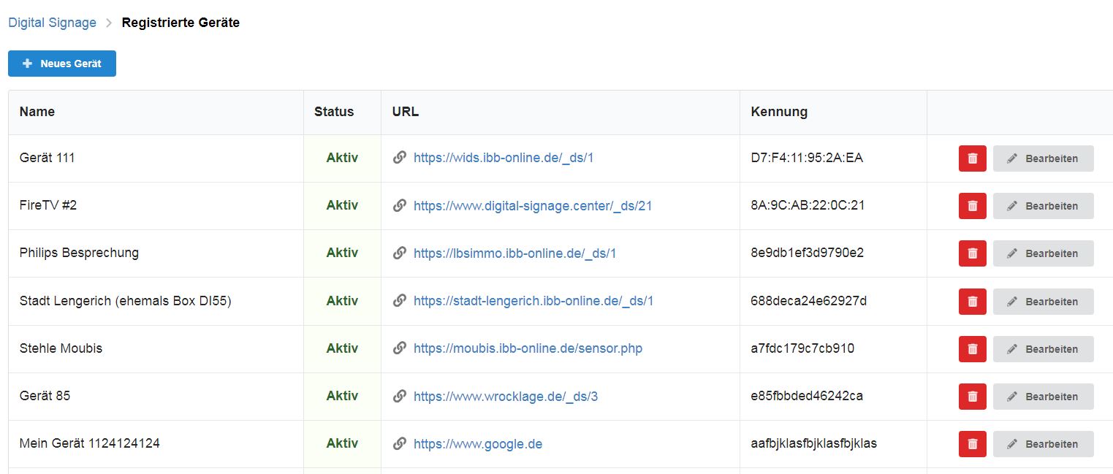This screenshot has height=474, width=1113.
Task: Click trash icon in Stehle Moubis row
Action: point(972,349)
